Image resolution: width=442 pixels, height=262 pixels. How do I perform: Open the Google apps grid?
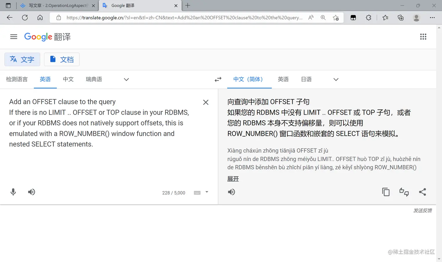coord(423,36)
